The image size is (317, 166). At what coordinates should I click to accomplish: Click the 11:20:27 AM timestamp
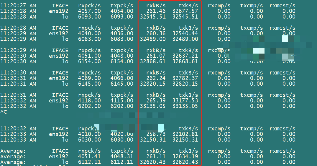point(18,6)
